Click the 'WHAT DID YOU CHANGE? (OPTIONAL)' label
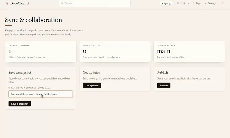230x138 pixels. coord(29,88)
